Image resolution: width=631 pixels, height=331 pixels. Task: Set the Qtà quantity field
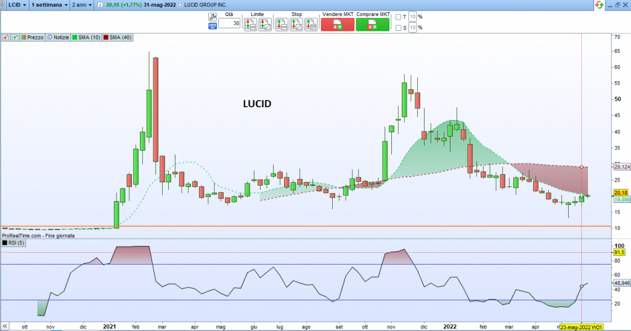(229, 23)
